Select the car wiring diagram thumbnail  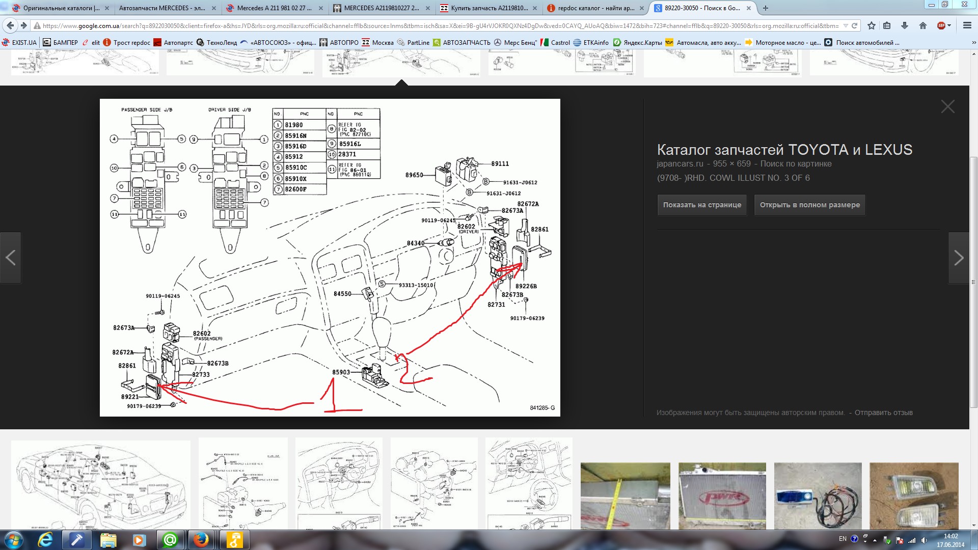101,485
